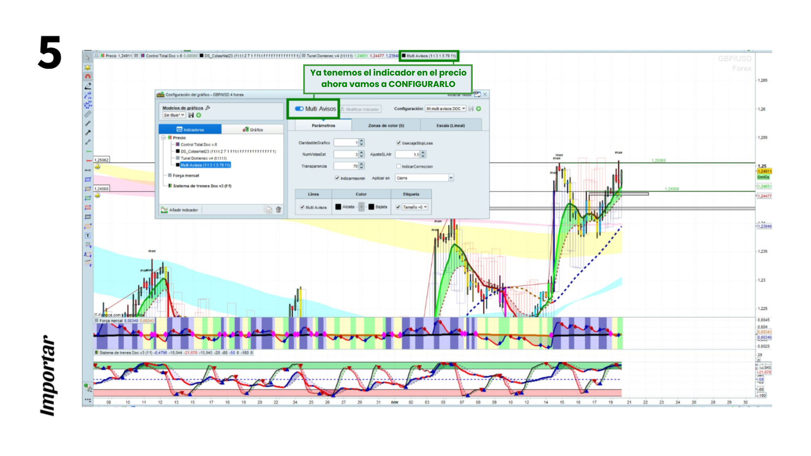Select the ruler measurement tool
Image resolution: width=811 pixels, height=456 pixels.
(x=87, y=114)
